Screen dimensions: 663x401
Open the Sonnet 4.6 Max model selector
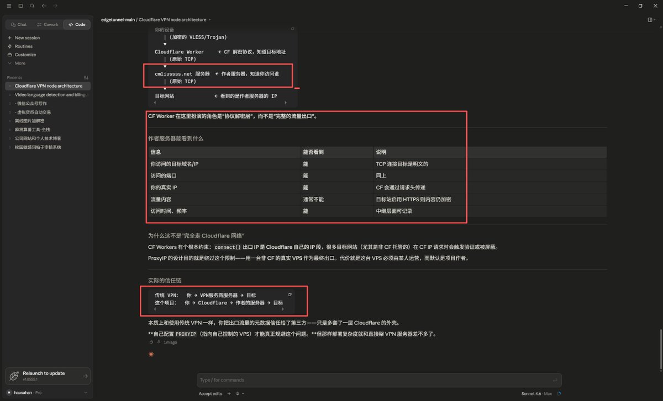coord(536,394)
